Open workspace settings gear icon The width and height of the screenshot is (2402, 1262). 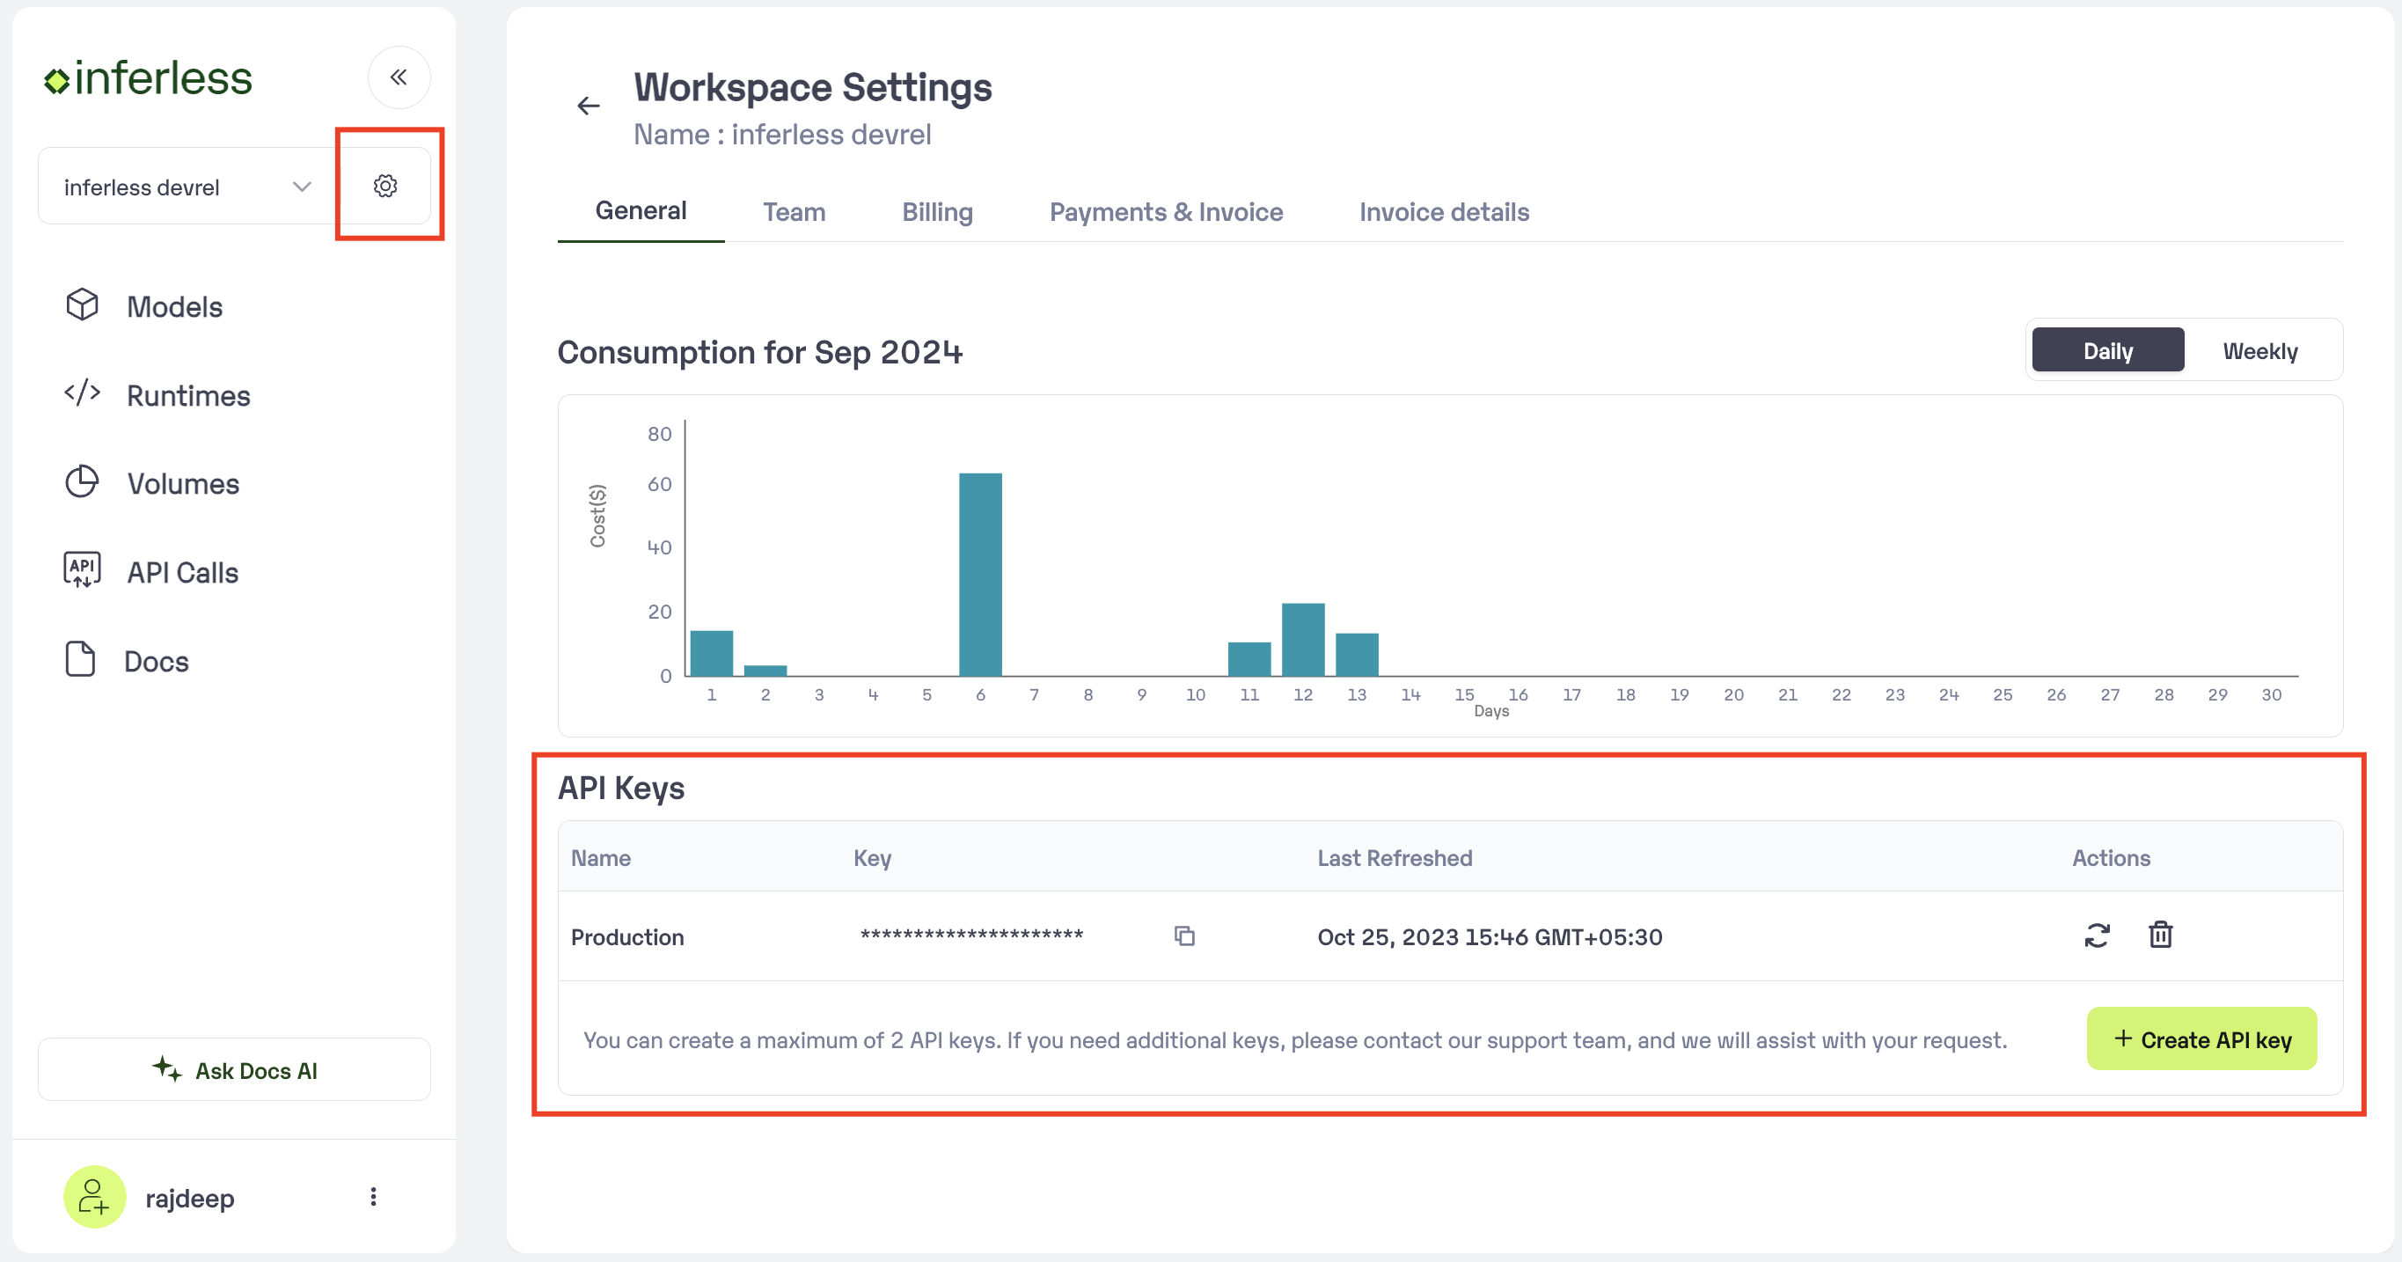(385, 186)
